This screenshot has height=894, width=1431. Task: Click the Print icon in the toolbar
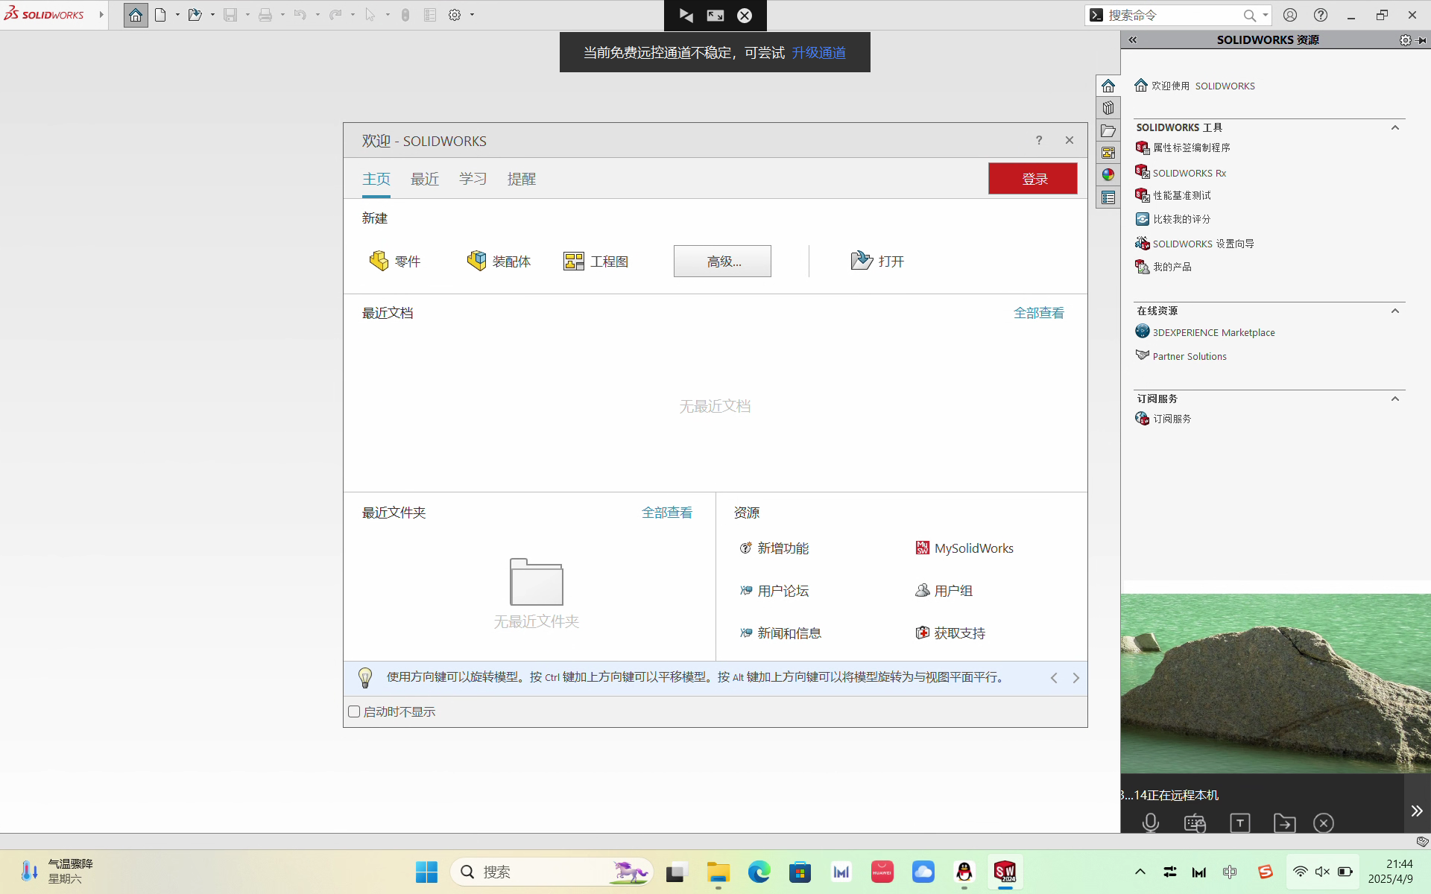point(265,15)
